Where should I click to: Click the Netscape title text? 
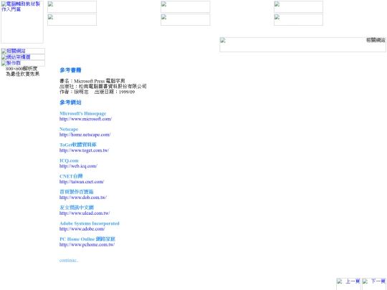[x=69, y=129]
